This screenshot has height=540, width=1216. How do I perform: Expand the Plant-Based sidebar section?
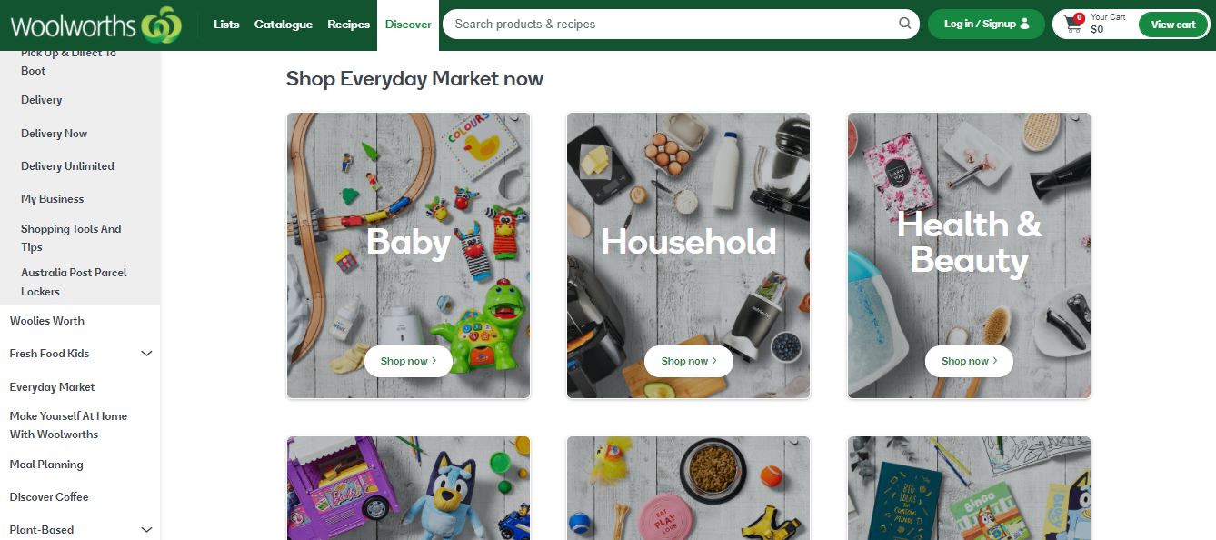tap(146, 530)
